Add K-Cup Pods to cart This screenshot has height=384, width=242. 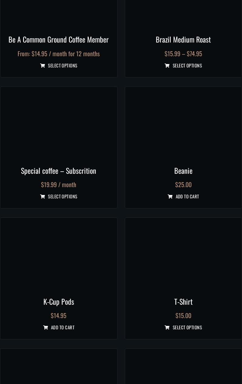(63, 327)
